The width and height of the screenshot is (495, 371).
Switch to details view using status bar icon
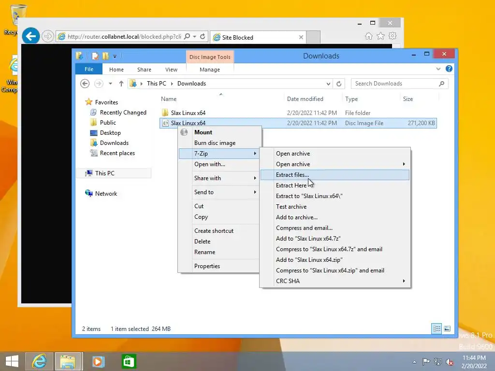point(437,328)
